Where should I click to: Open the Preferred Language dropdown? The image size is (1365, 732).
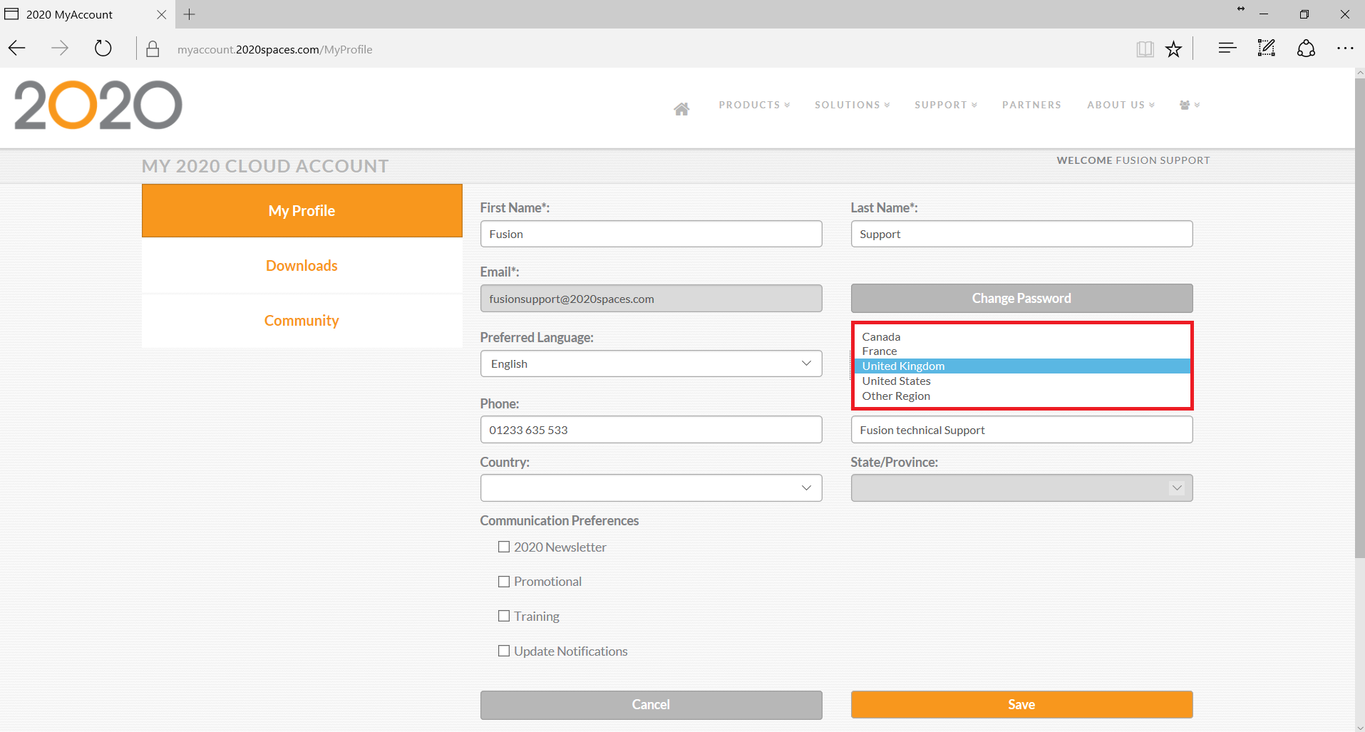pos(651,364)
